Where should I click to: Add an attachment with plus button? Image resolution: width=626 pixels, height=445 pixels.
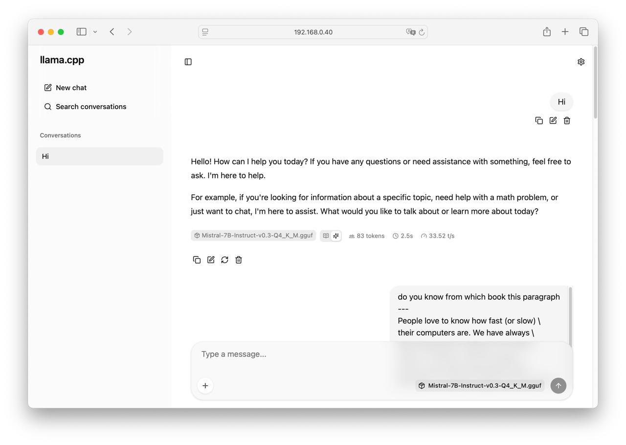205,386
